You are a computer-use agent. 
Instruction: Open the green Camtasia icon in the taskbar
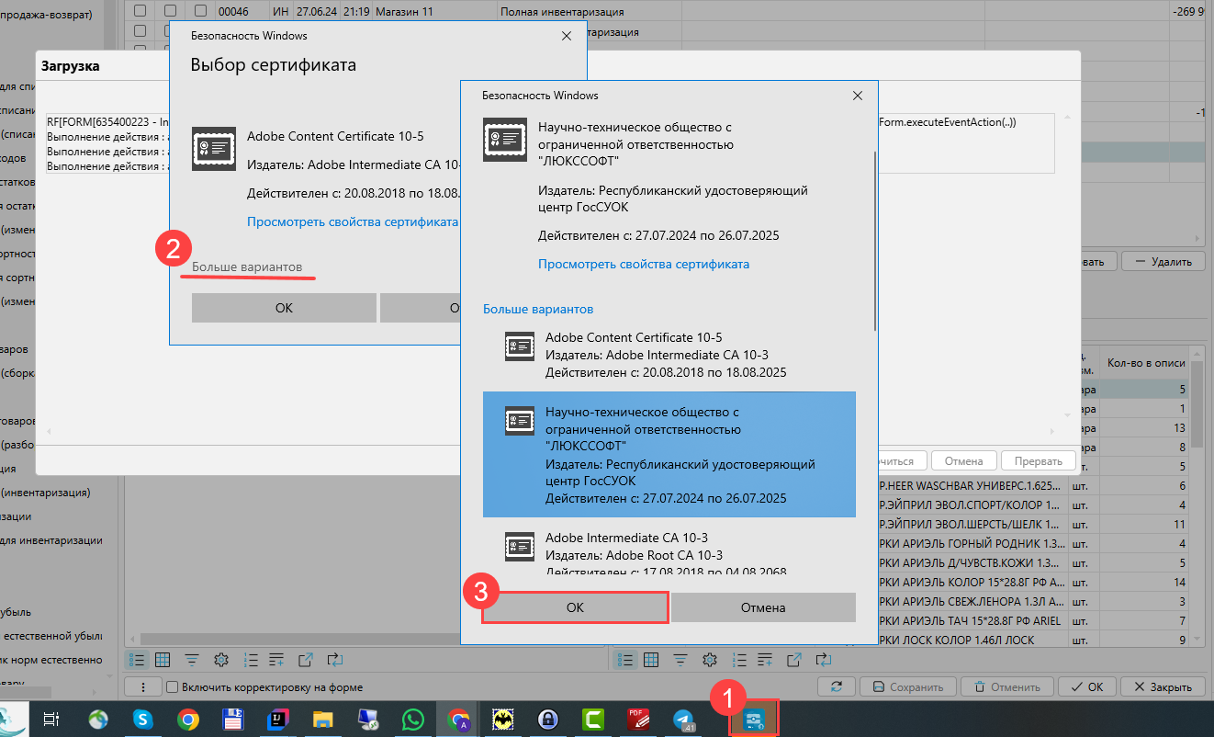pyautogui.click(x=592, y=719)
